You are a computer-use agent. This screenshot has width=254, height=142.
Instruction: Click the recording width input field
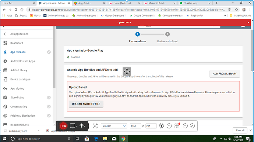[135, 126]
